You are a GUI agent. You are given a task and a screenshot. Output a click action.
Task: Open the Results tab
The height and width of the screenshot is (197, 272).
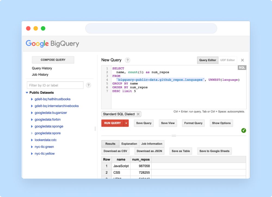pyautogui.click(x=110, y=144)
